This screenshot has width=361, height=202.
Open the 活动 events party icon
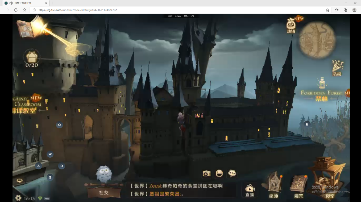point(337,68)
